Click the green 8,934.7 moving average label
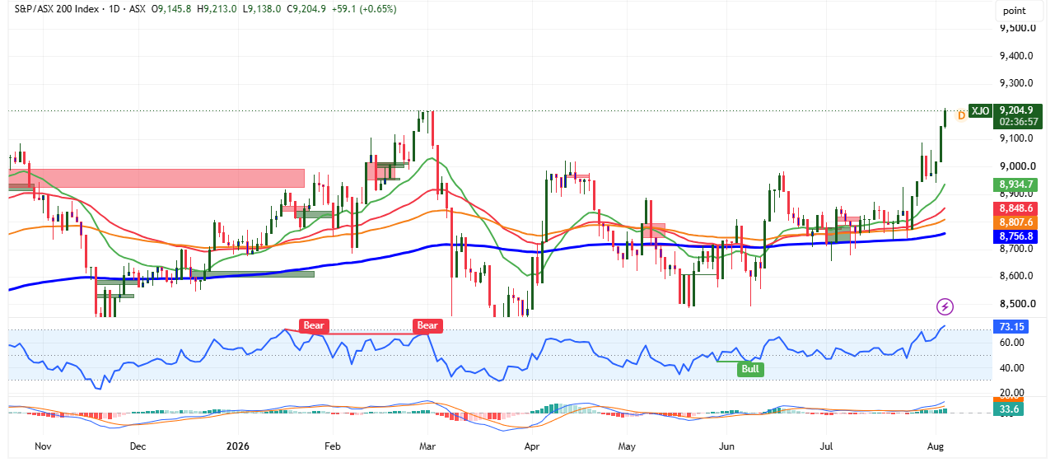Image resolution: width=1055 pixels, height=467 pixels. (x=1015, y=184)
